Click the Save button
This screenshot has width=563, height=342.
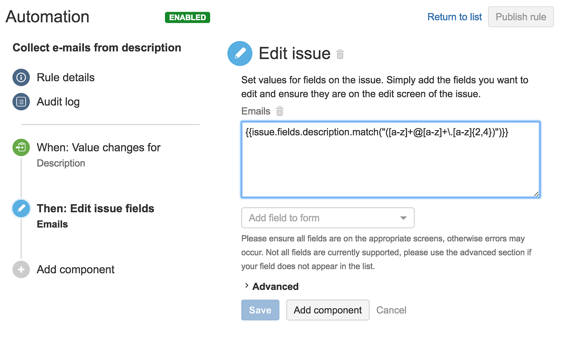pyautogui.click(x=260, y=310)
